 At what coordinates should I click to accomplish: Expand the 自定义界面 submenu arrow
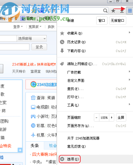pos(129,80)
